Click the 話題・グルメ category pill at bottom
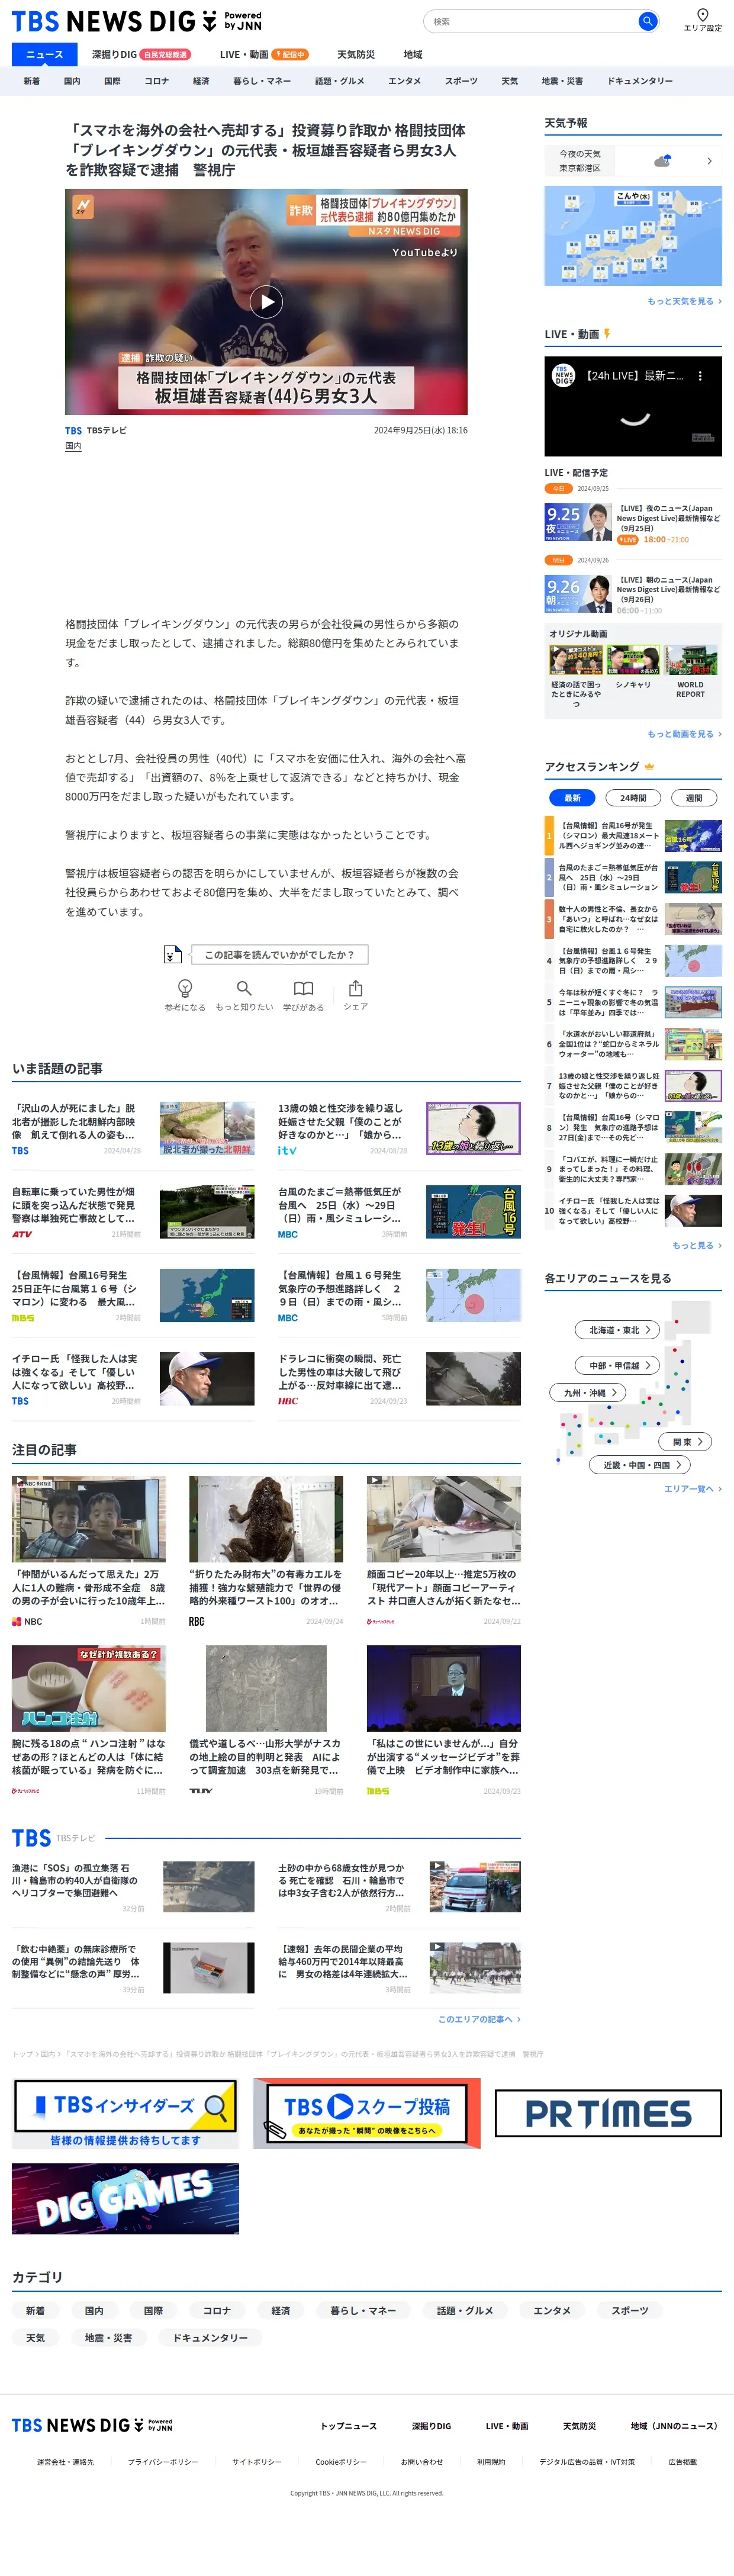 point(465,2311)
